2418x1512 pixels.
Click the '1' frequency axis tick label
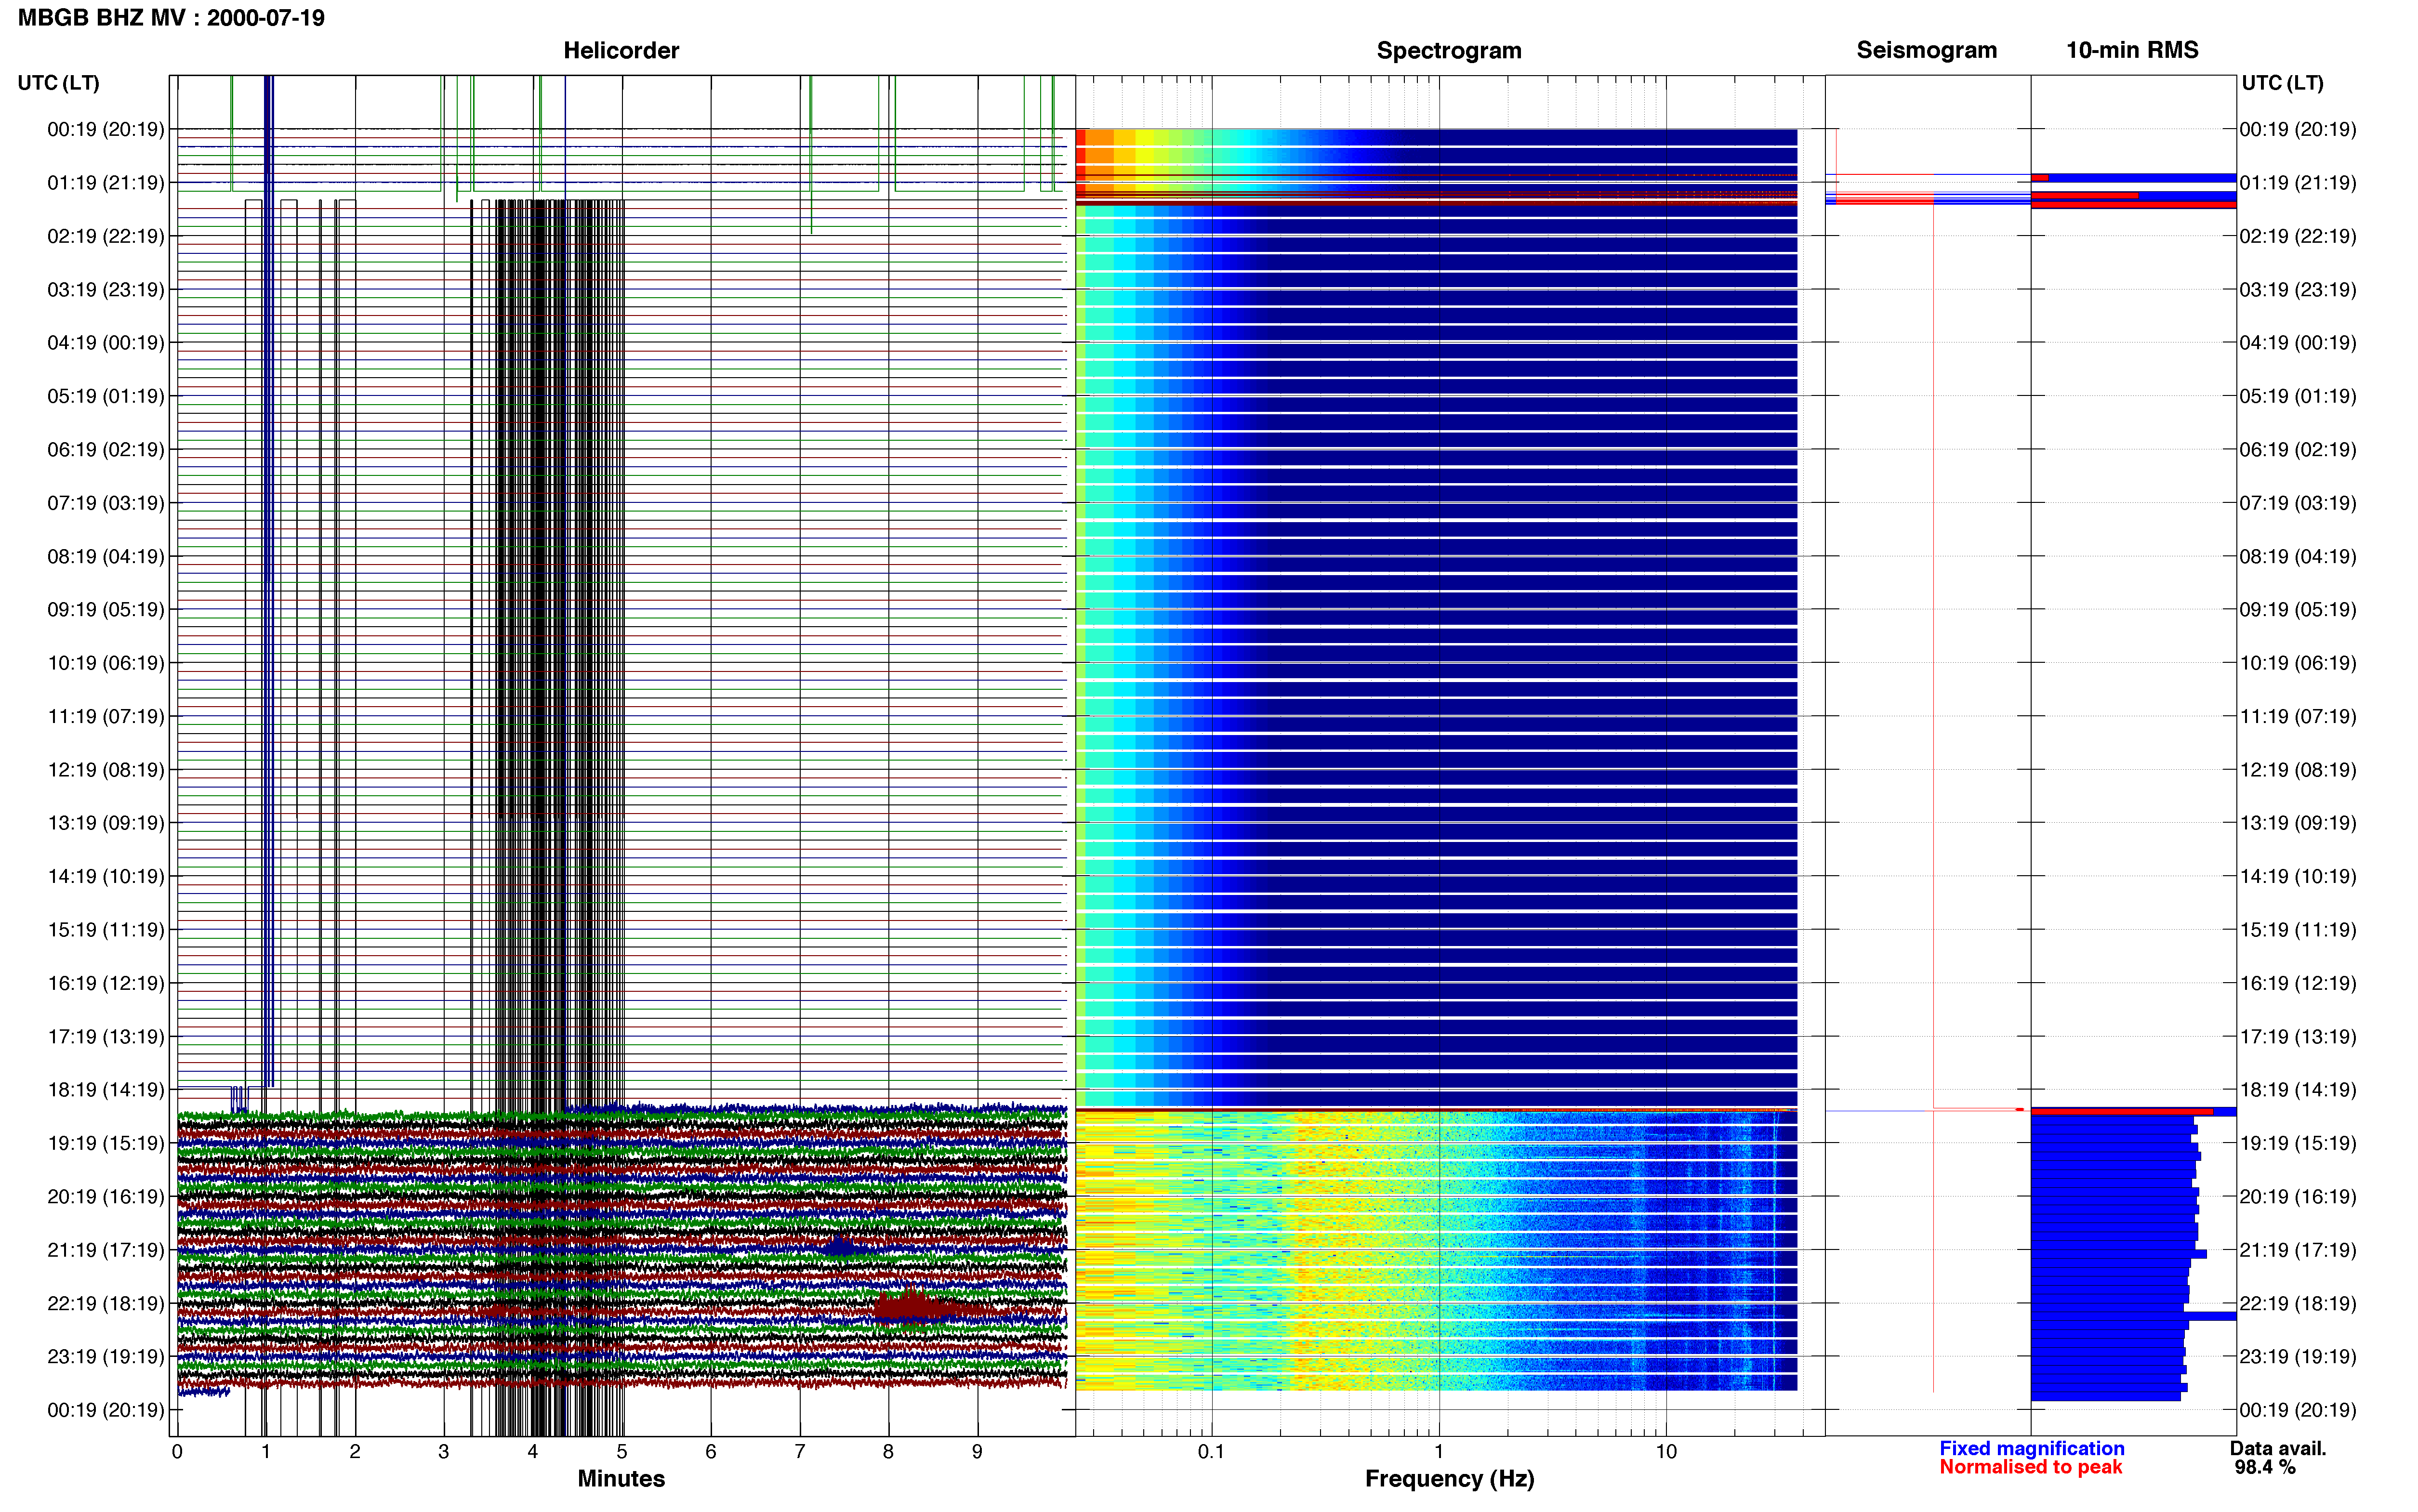1439,1452
